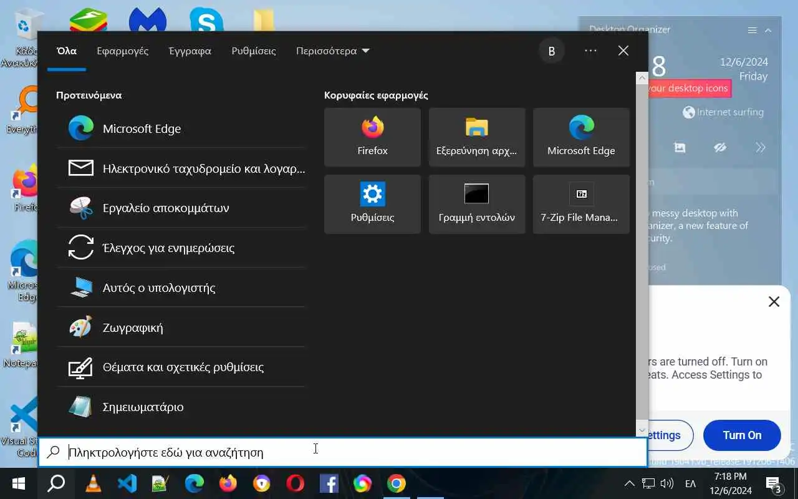Screen dimensions: 798x499
Task: Click the taskbar search magnifier
Action: point(57,483)
